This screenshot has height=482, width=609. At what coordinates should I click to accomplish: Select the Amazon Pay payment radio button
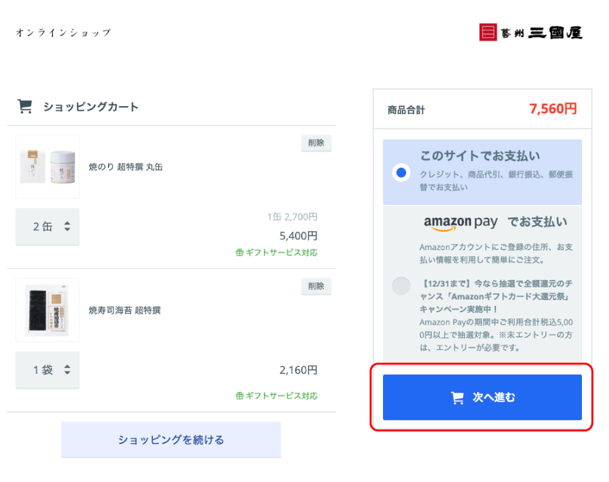click(401, 286)
